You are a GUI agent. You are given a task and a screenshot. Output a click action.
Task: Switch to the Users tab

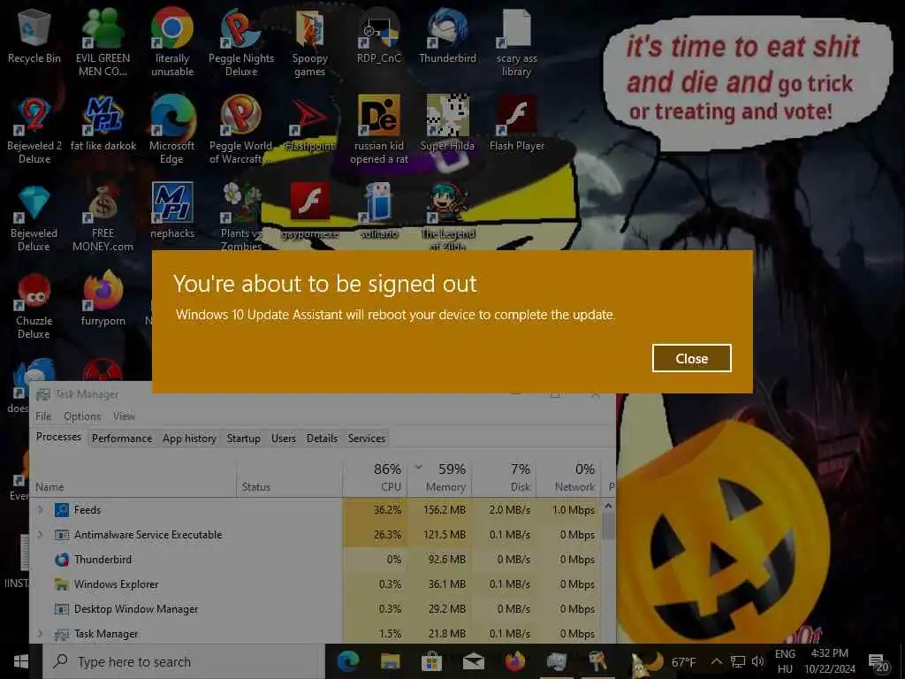pyautogui.click(x=284, y=439)
